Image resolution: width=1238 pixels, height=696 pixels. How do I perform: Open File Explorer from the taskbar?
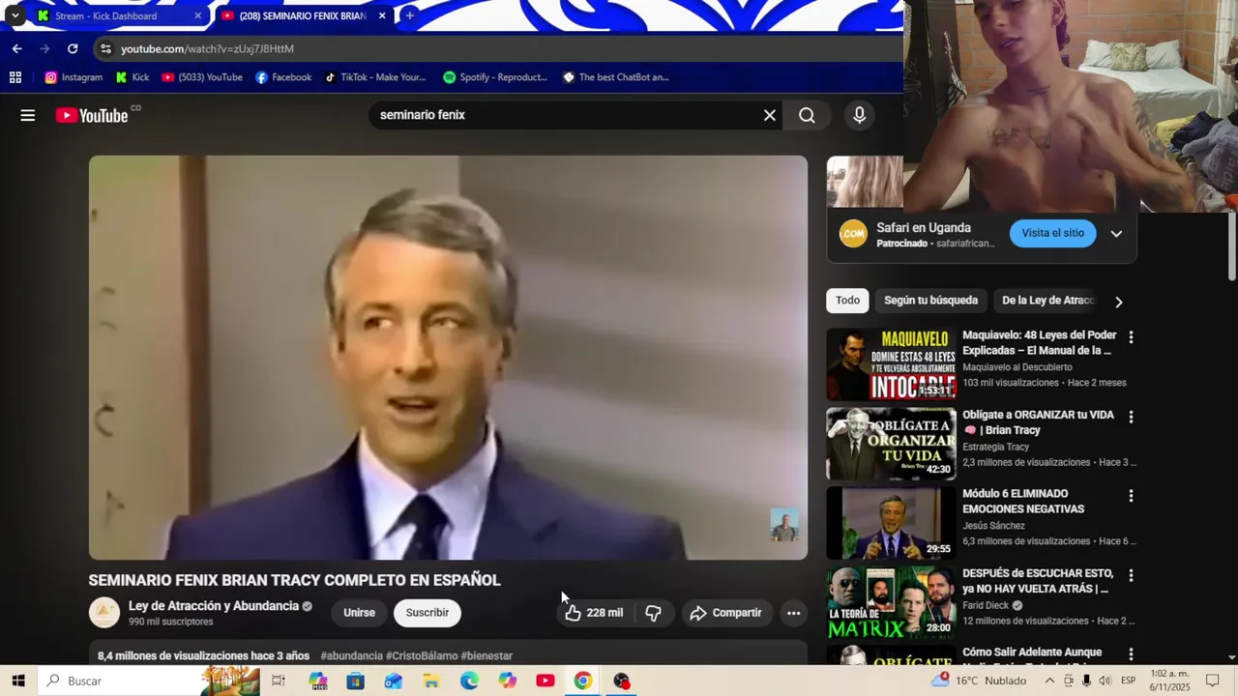pos(431,681)
